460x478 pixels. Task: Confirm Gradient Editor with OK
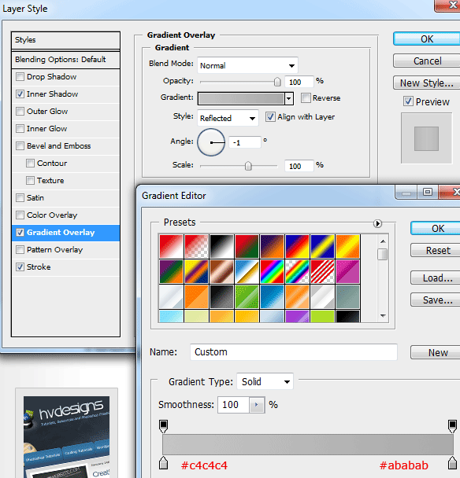[x=437, y=228]
